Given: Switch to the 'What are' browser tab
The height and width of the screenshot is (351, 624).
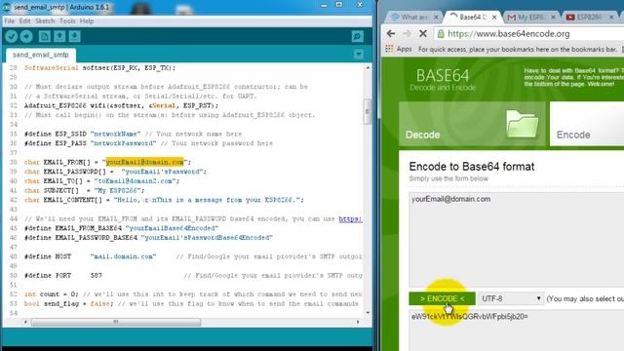Looking at the screenshot, I should click(413, 18).
